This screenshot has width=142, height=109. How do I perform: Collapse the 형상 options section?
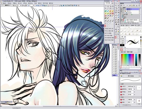tap(121, 97)
